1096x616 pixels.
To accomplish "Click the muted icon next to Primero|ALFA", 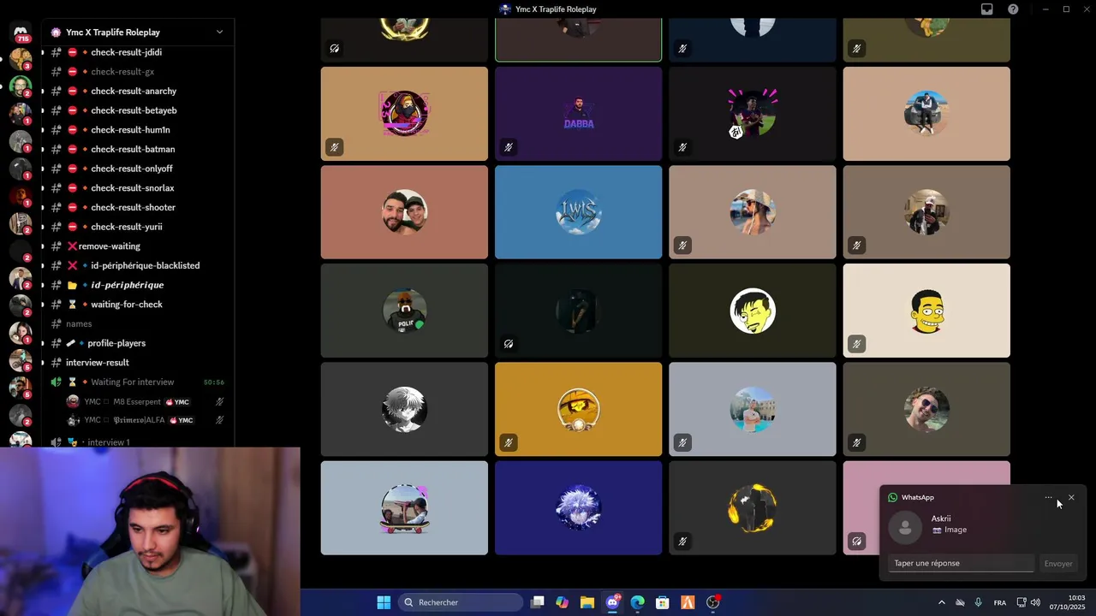I will (x=220, y=420).
